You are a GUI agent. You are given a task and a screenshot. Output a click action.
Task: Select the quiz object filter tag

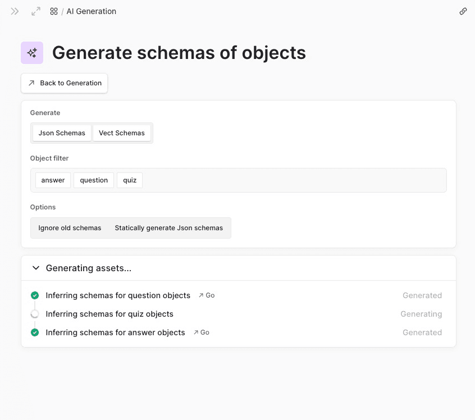click(130, 180)
